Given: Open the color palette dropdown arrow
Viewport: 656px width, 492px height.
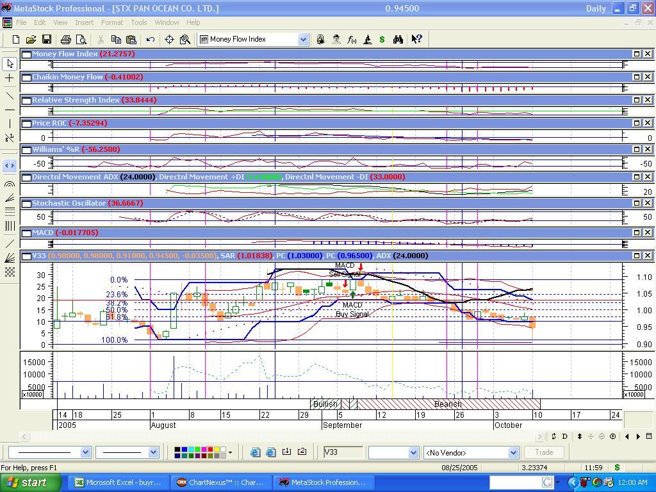Looking at the screenshot, I should coord(230,453).
